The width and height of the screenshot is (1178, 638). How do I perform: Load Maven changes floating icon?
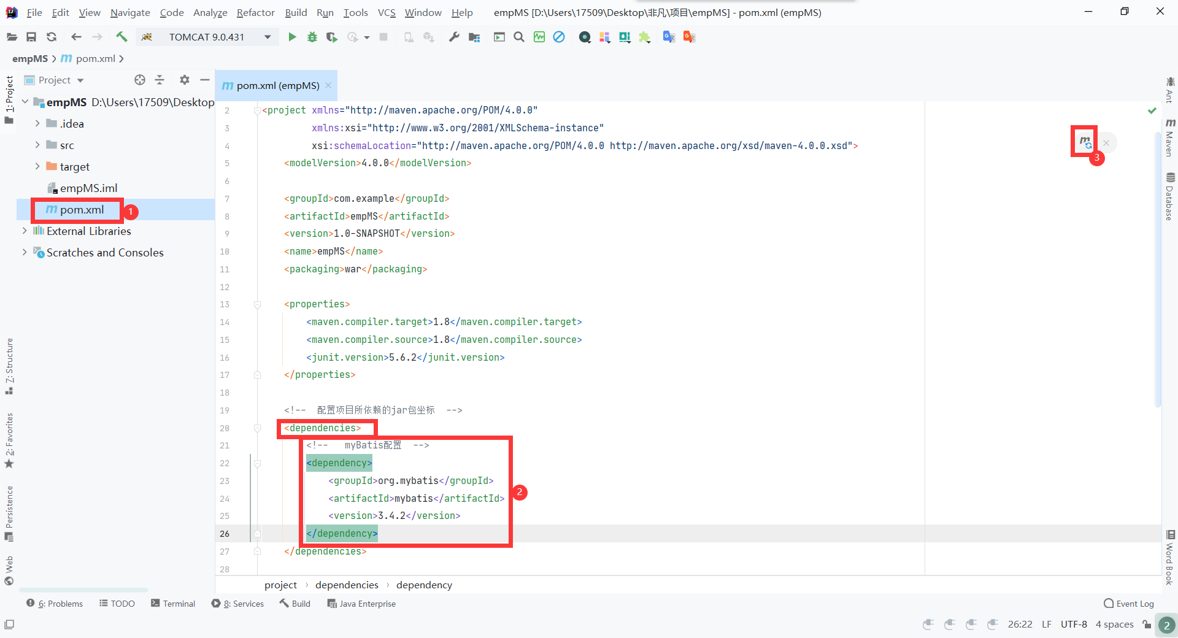click(1085, 142)
